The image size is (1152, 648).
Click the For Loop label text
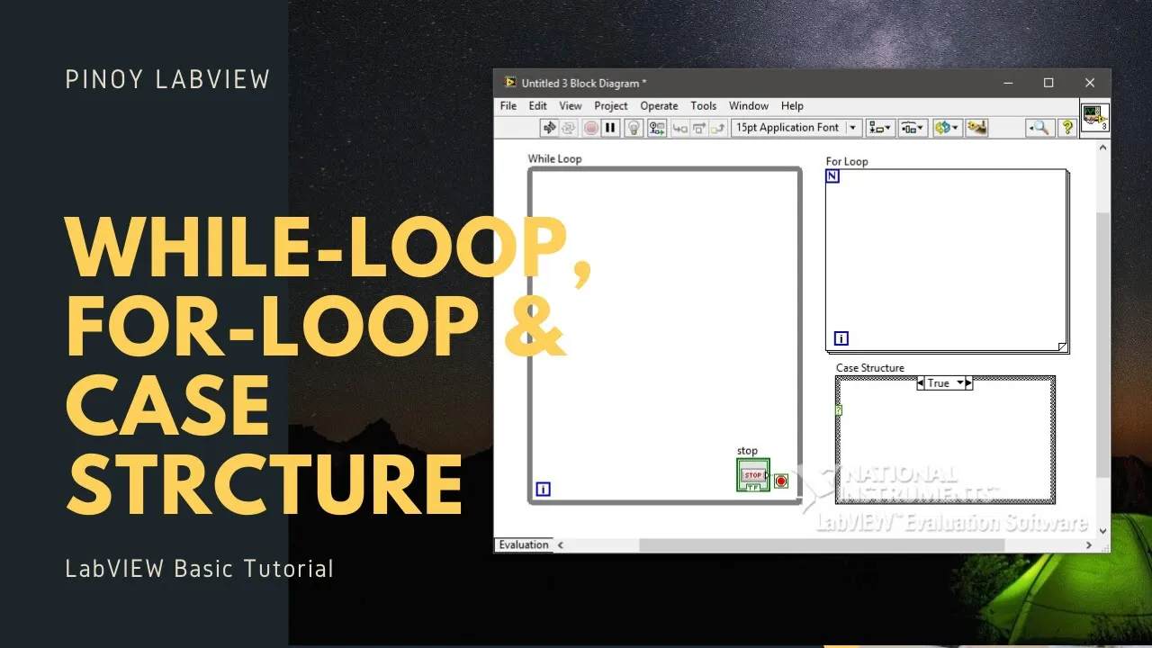[x=847, y=162]
